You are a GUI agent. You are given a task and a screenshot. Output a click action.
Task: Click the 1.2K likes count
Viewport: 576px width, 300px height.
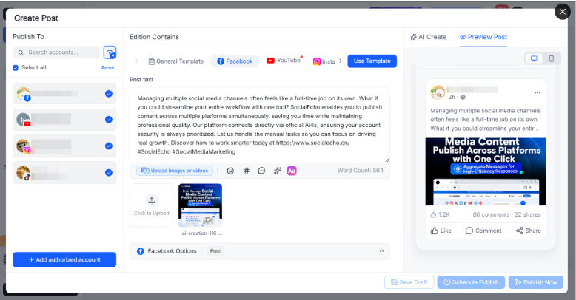point(440,214)
